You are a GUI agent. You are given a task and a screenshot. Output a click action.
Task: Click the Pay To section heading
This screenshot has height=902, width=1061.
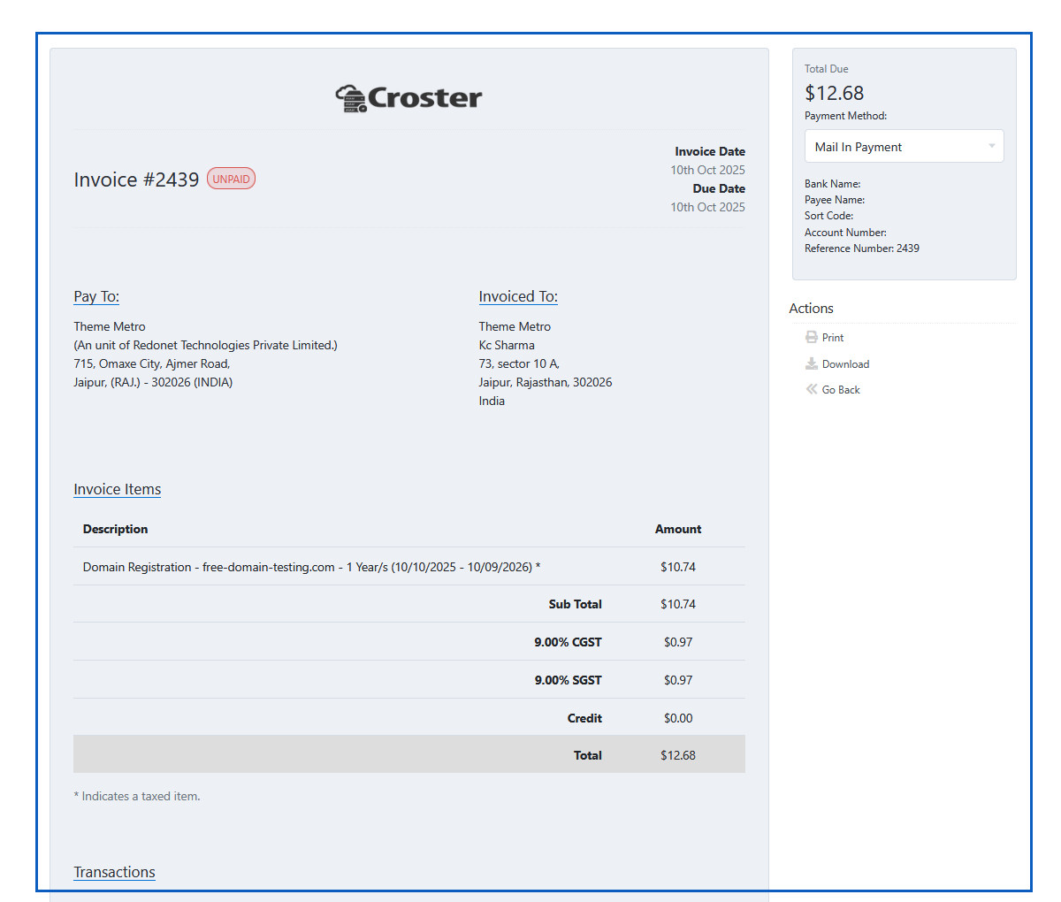coord(96,296)
